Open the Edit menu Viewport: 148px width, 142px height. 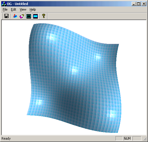coord(13,9)
